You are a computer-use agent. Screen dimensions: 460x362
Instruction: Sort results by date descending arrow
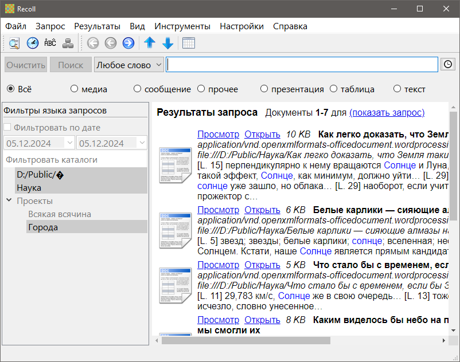click(167, 43)
